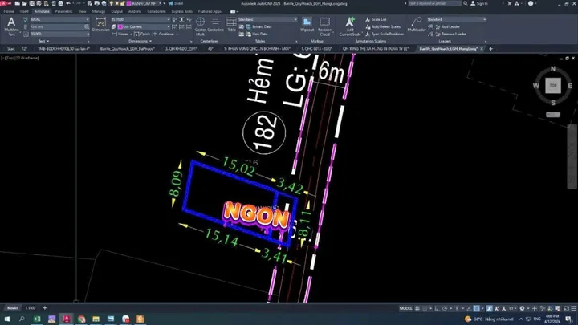The height and width of the screenshot is (325, 578).
Task: Open Excel from Windows taskbar
Action: (37, 319)
